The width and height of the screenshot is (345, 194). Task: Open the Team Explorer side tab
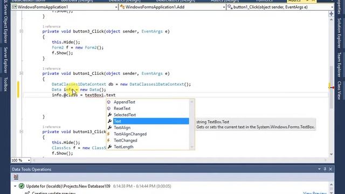(339, 65)
